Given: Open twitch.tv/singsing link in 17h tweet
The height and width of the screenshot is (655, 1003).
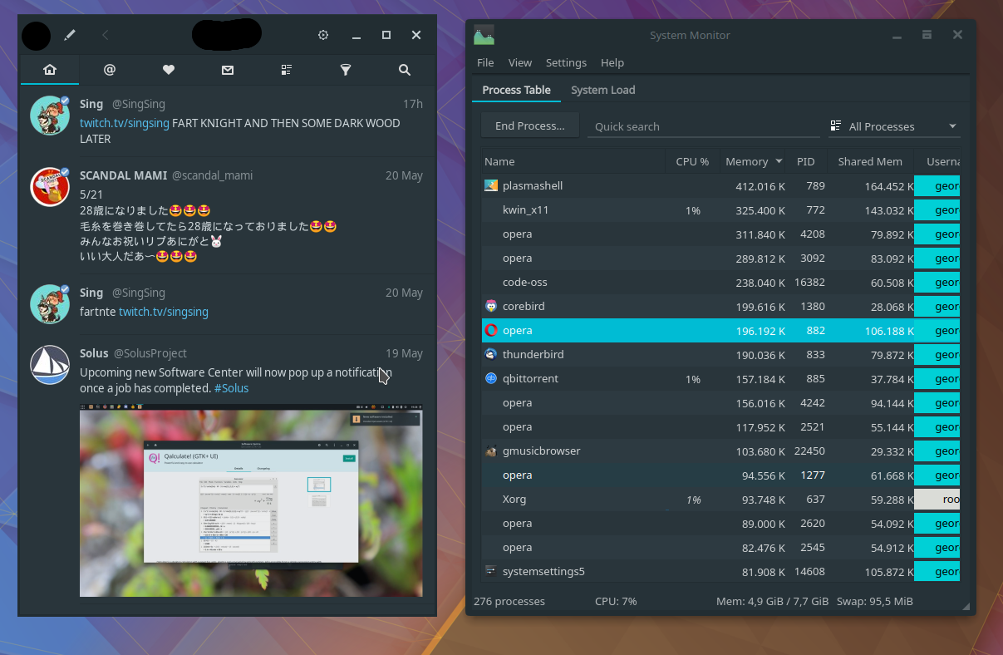Looking at the screenshot, I should 125,123.
